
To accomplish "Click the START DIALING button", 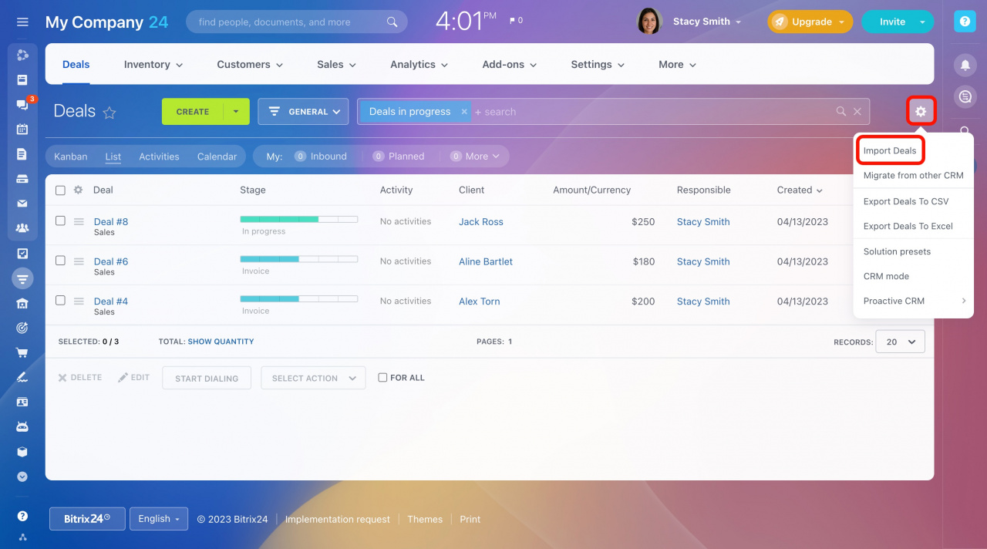I will 206,378.
